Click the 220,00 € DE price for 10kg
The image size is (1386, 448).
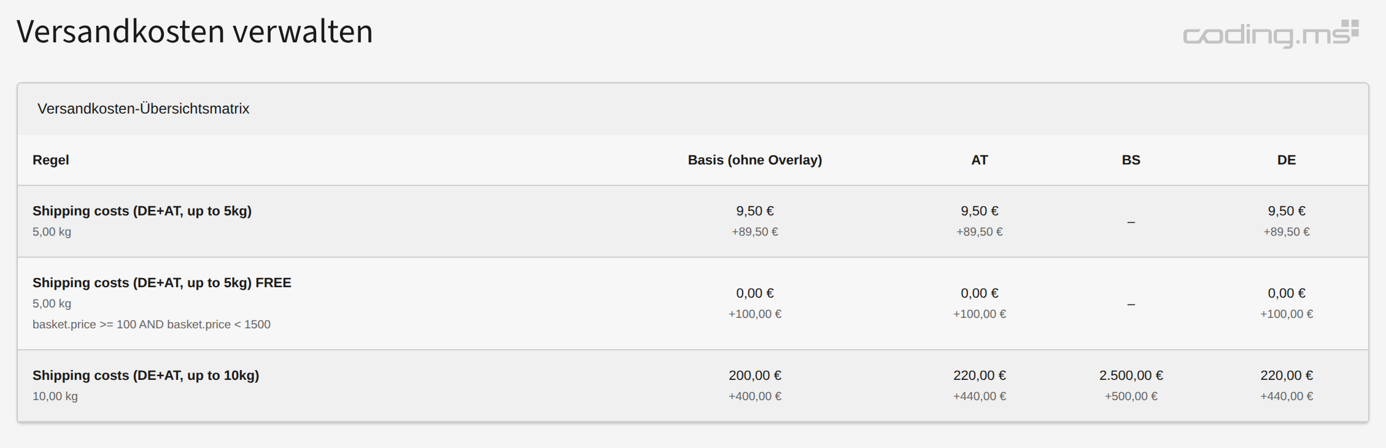click(1286, 376)
